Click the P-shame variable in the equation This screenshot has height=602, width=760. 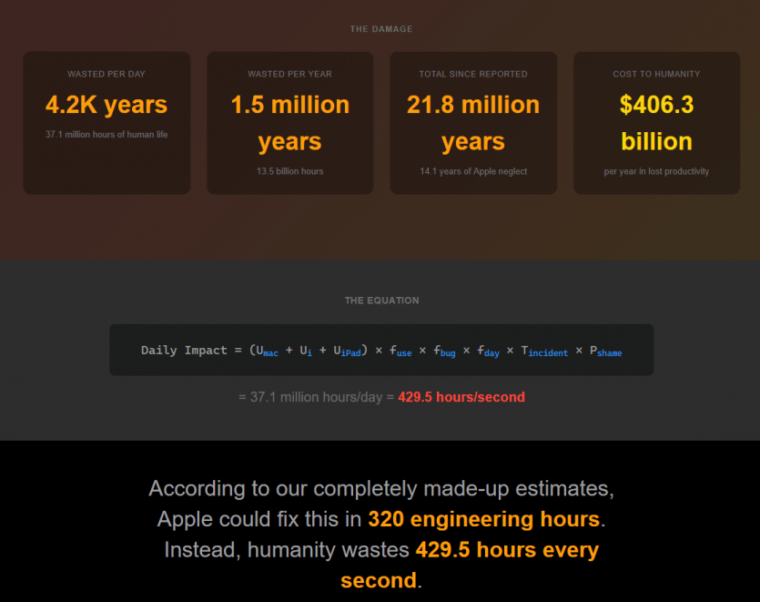(605, 351)
